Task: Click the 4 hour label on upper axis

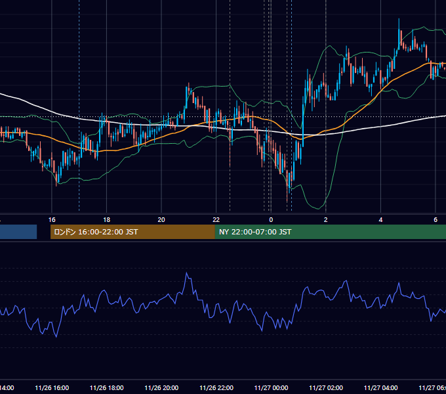Action: (380, 220)
